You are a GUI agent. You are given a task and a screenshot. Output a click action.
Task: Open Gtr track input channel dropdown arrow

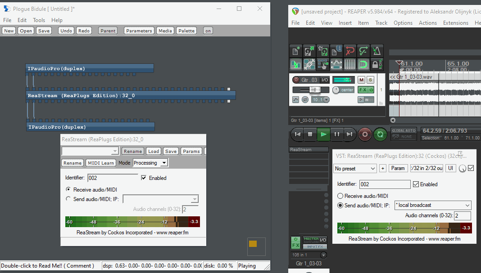326,99
